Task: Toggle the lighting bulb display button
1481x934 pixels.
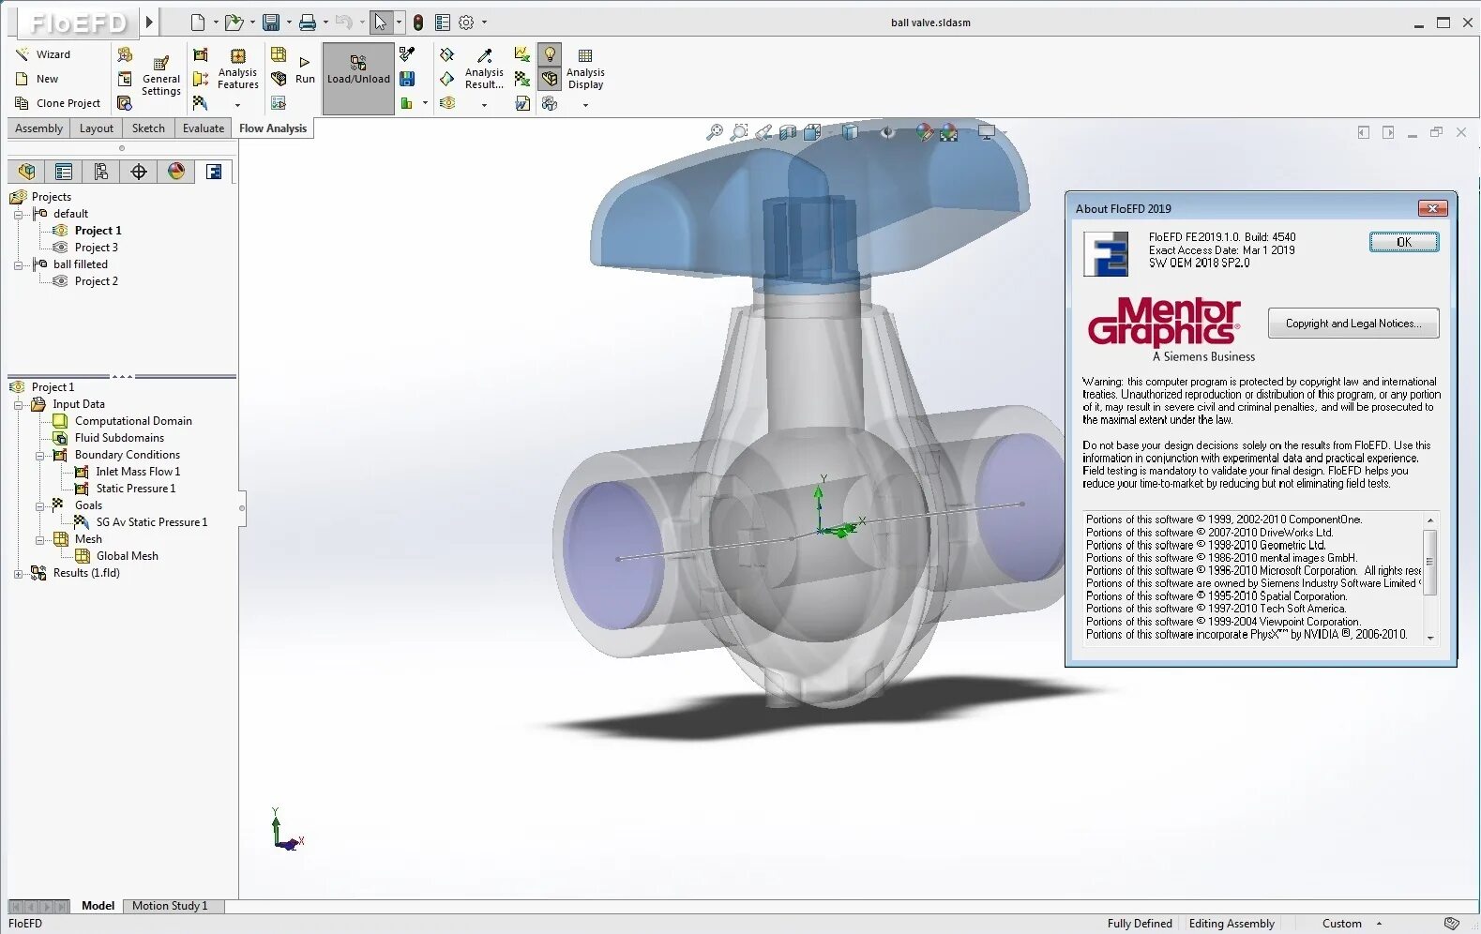Action: 550,54
